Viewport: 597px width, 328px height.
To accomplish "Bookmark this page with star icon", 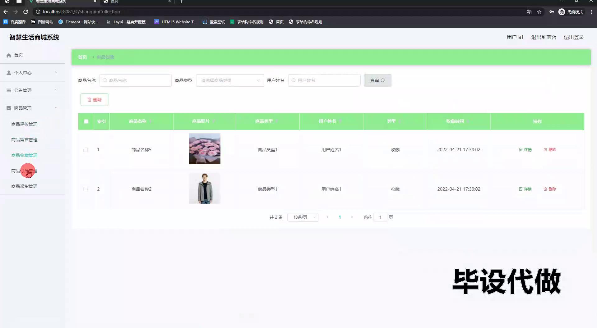I will click(539, 12).
